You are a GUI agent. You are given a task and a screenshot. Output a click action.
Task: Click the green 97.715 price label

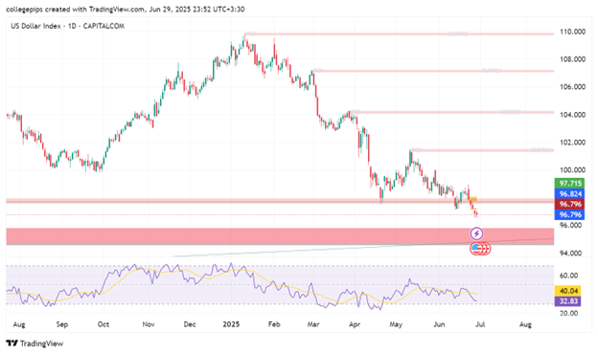[570, 184]
